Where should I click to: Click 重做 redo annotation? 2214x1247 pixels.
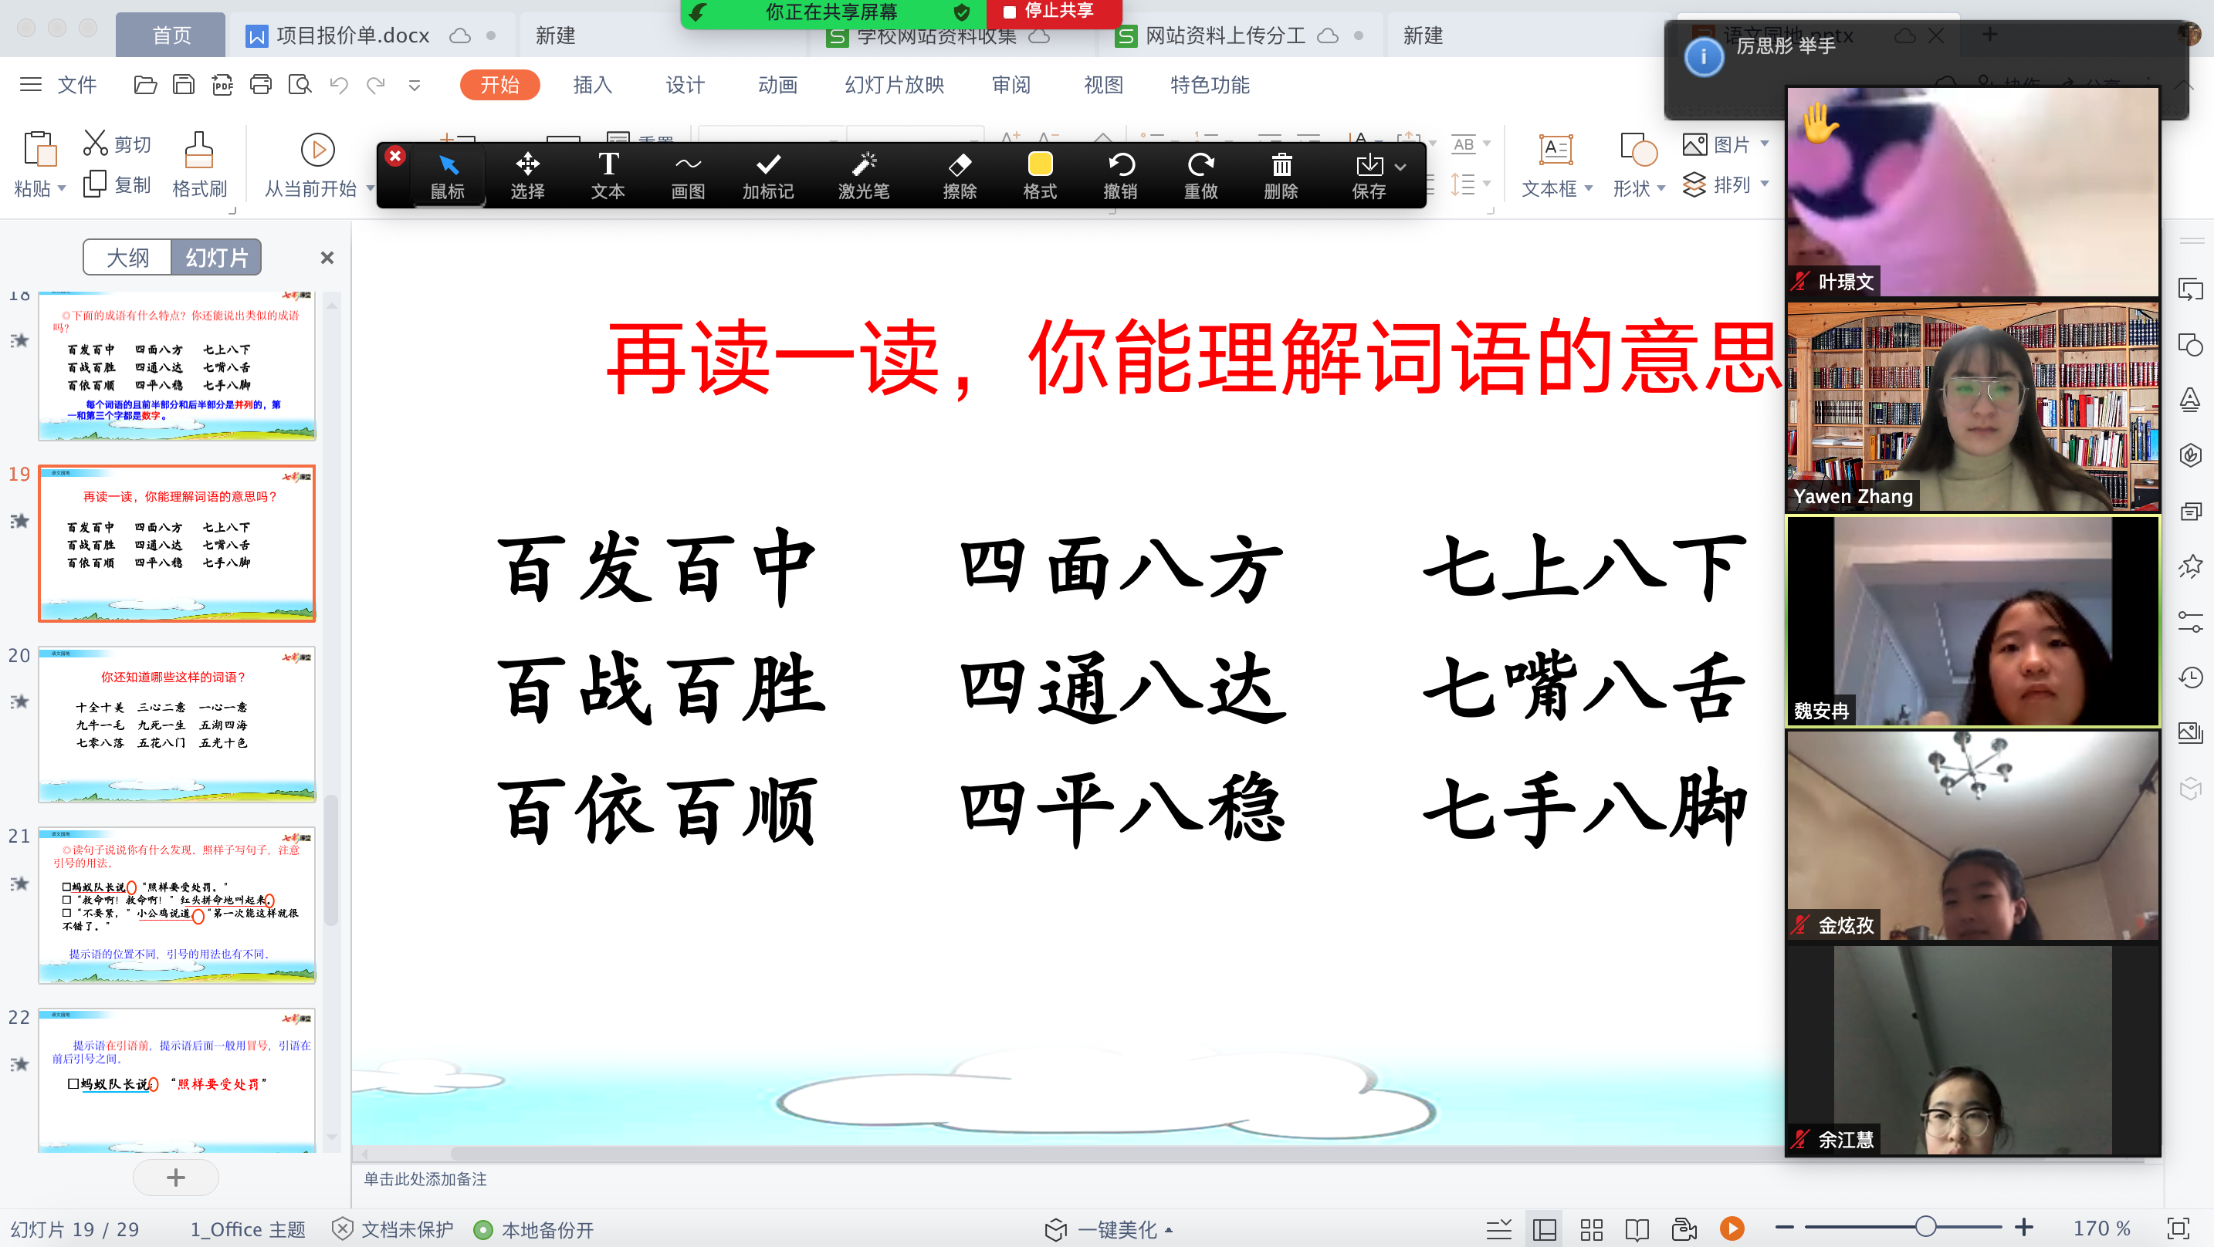[x=1200, y=175]
